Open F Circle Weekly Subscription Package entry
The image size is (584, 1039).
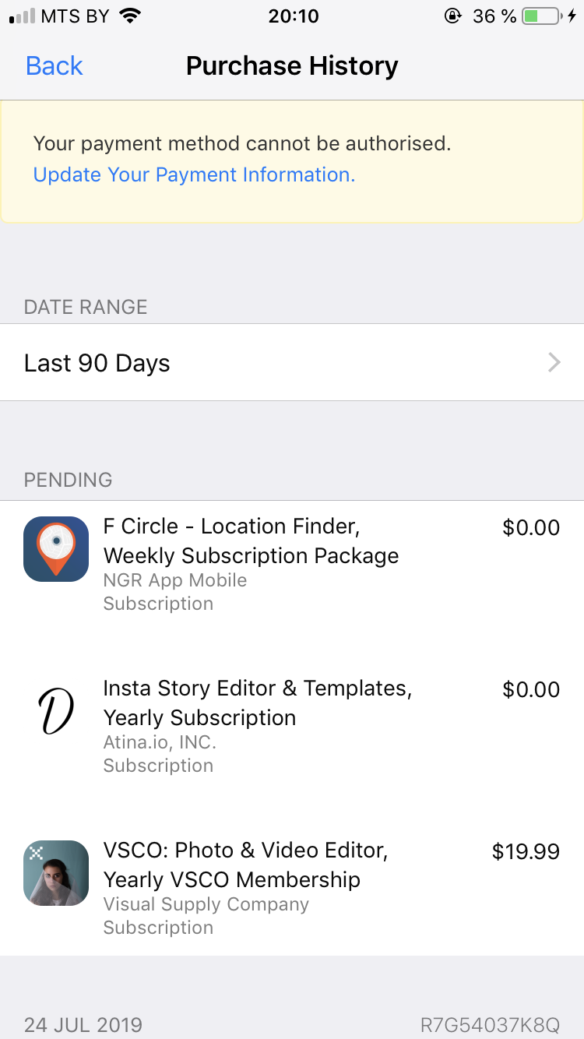[x=251, y=541]
